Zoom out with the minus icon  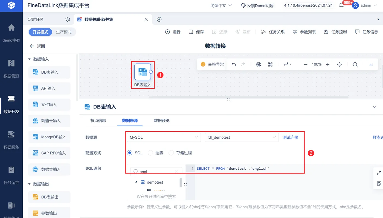(306, 64)
